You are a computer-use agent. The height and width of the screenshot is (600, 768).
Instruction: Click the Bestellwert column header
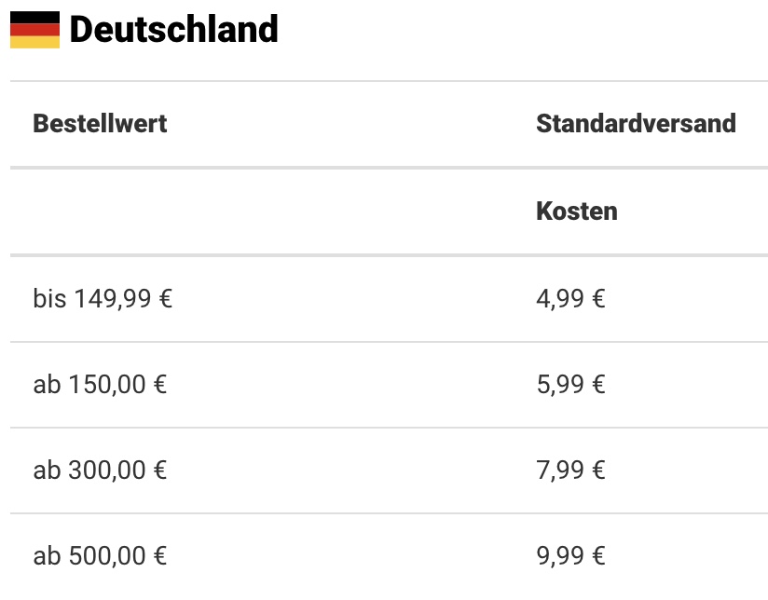[x=100, y=123]
